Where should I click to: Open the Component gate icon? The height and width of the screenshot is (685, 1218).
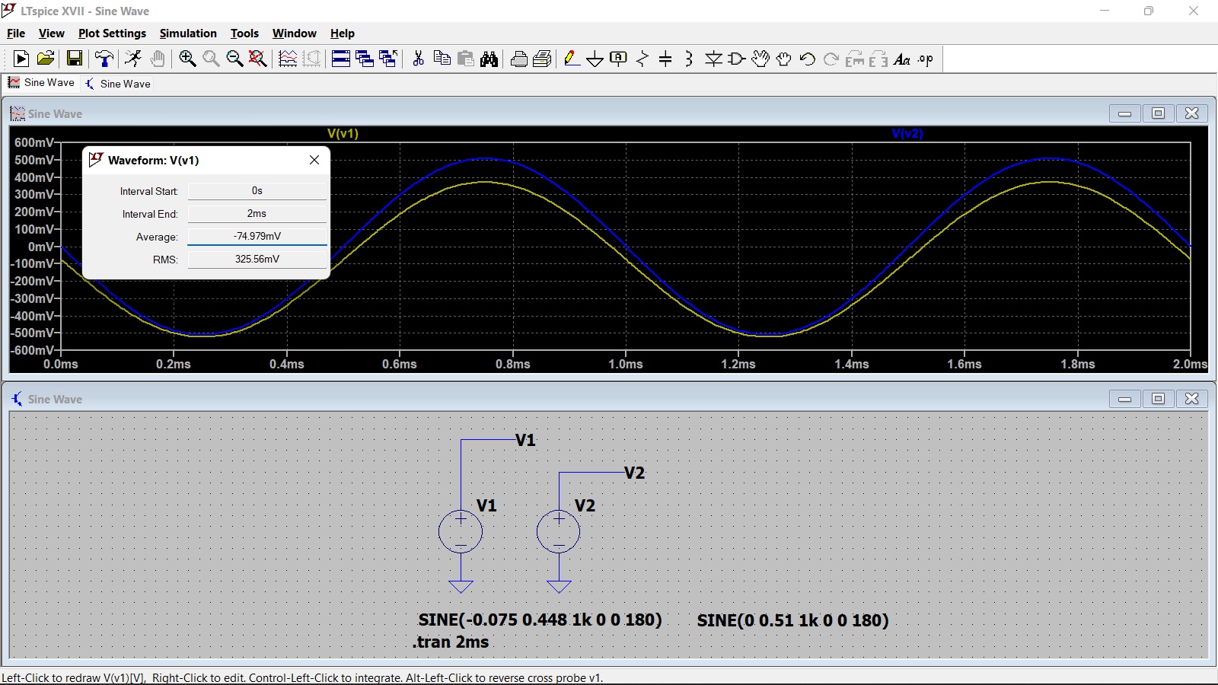coord(737,59)
